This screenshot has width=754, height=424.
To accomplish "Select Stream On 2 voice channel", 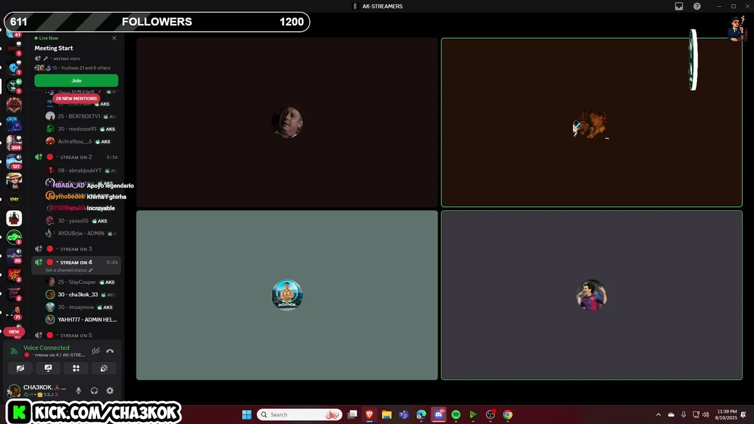I will 76,157.
